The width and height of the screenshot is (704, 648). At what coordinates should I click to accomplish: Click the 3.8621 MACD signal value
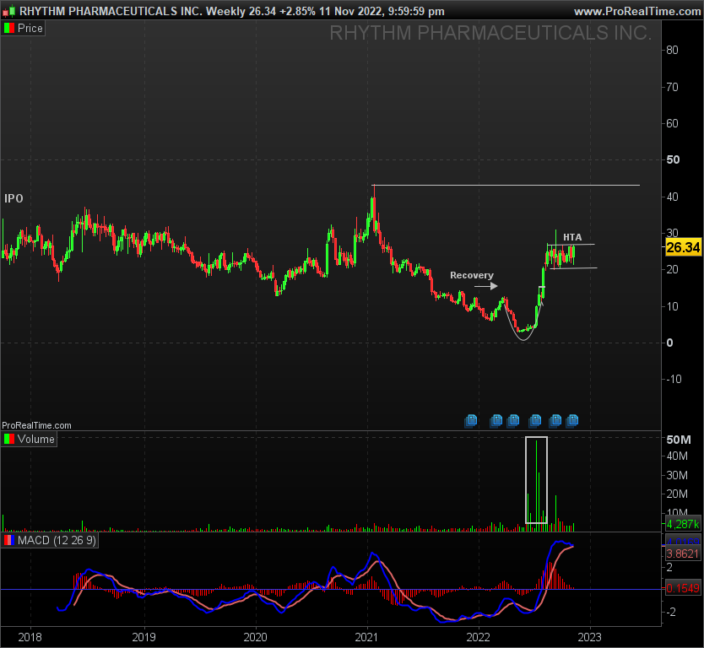pos(683,553)
